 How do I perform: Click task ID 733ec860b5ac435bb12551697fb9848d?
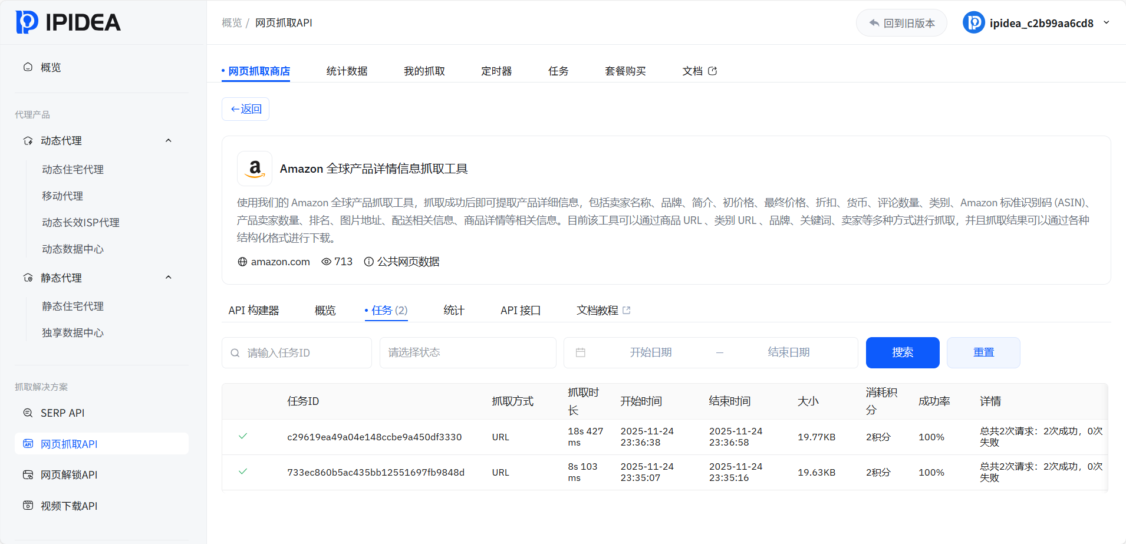coord(376,473)
